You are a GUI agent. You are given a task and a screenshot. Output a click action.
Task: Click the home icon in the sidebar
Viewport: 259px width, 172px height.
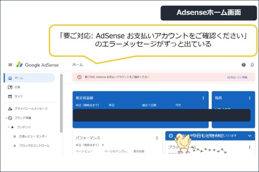10,78
